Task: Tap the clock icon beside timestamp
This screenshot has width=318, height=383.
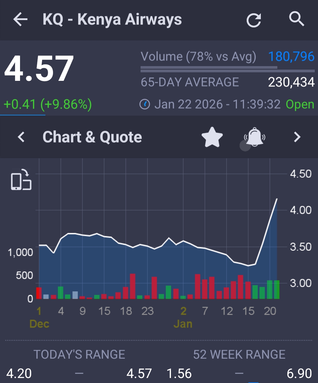Action: pyautogui.click(x=145, y=104)
